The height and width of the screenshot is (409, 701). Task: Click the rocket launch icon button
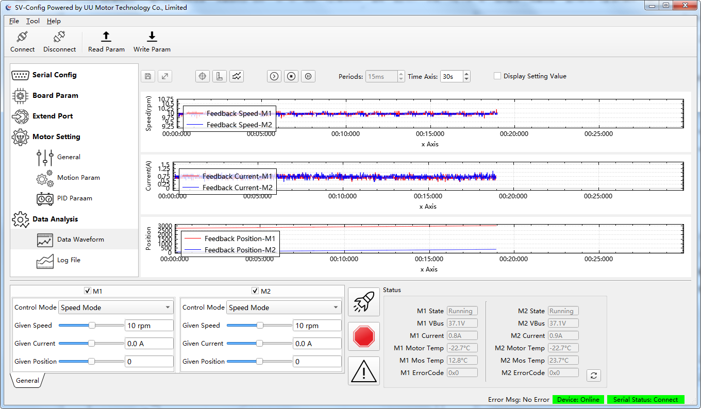click(x=364, y=302)
